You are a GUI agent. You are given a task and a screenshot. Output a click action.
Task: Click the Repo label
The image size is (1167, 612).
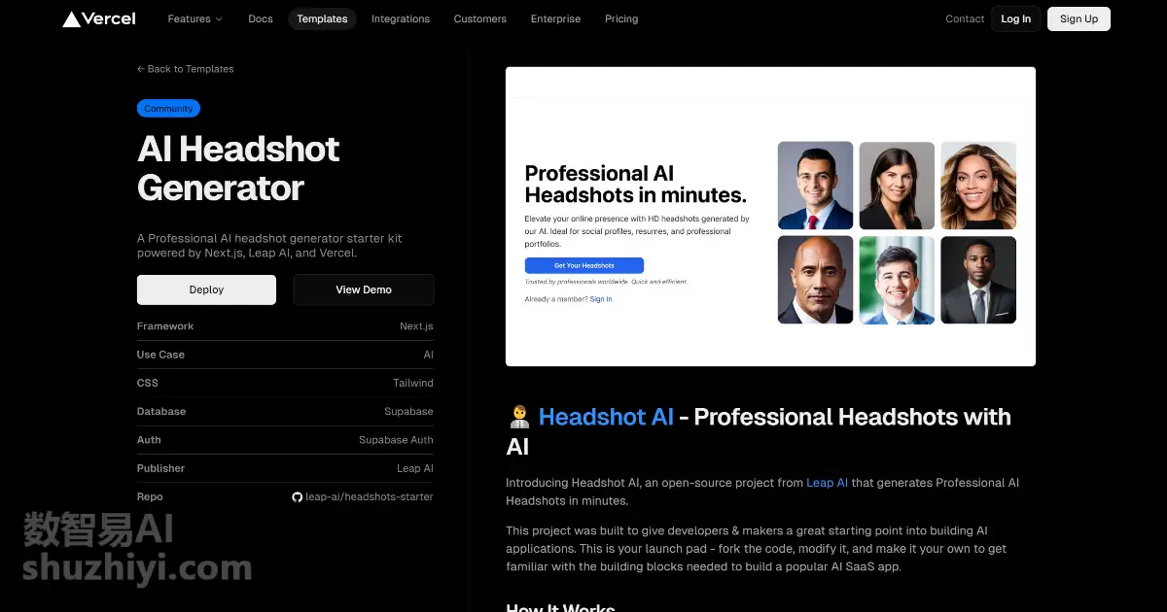150,497
